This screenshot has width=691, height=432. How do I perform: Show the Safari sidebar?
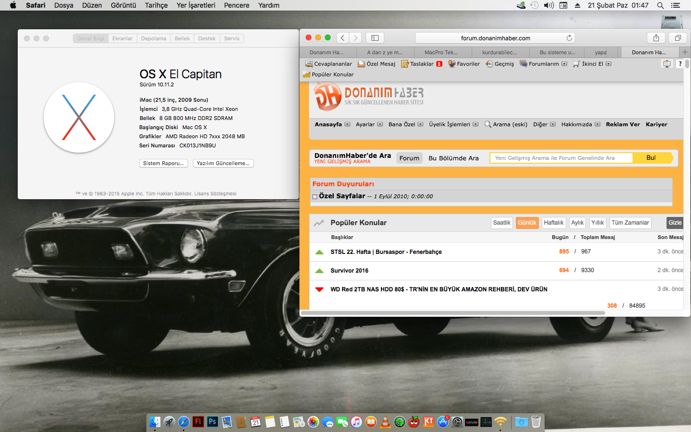click(375, 38)
